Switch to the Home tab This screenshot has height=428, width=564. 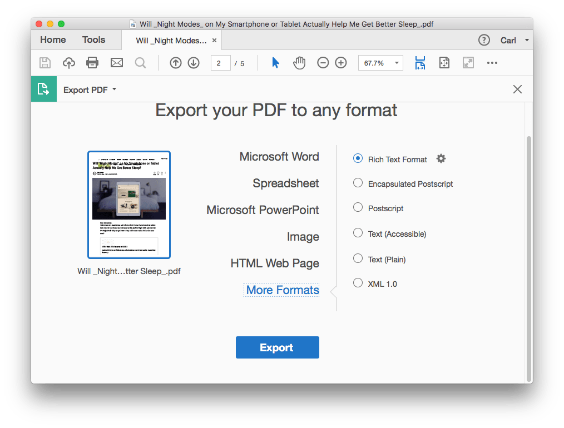(x=52, y=39)
